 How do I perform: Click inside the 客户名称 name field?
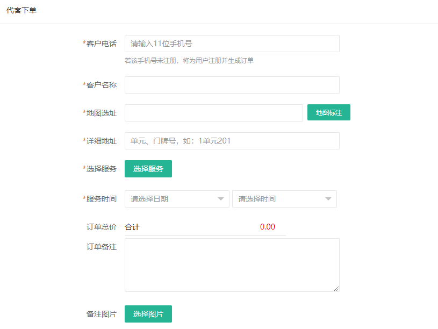231,84
